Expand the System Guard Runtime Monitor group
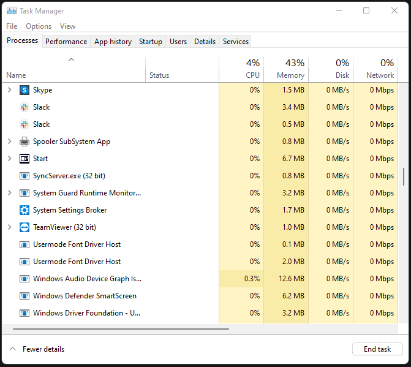 coord(9,193)
